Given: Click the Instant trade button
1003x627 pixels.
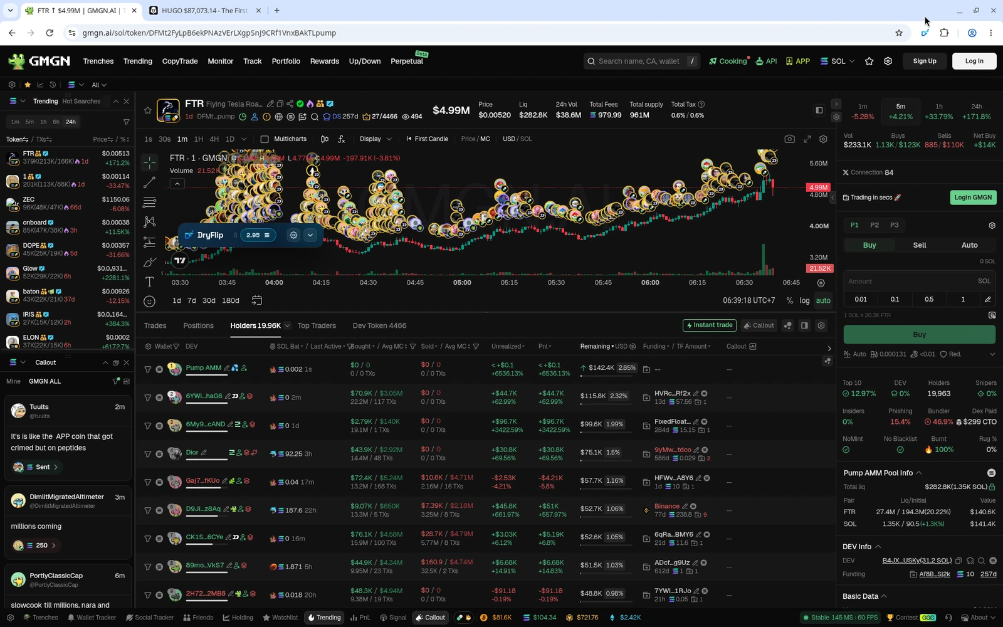Looking at the screenshot, I should (709, 325).
